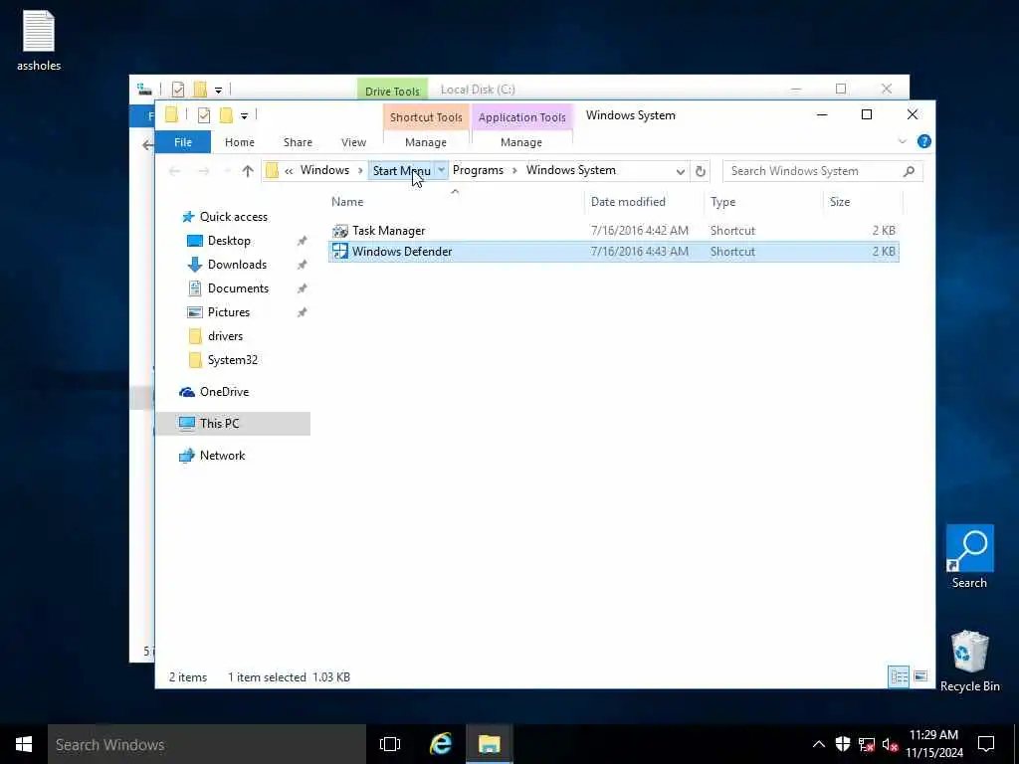Select the Recycle Bin desktop icon
The width and height of the screenshot is (1019, 764).
coord(969,661)
